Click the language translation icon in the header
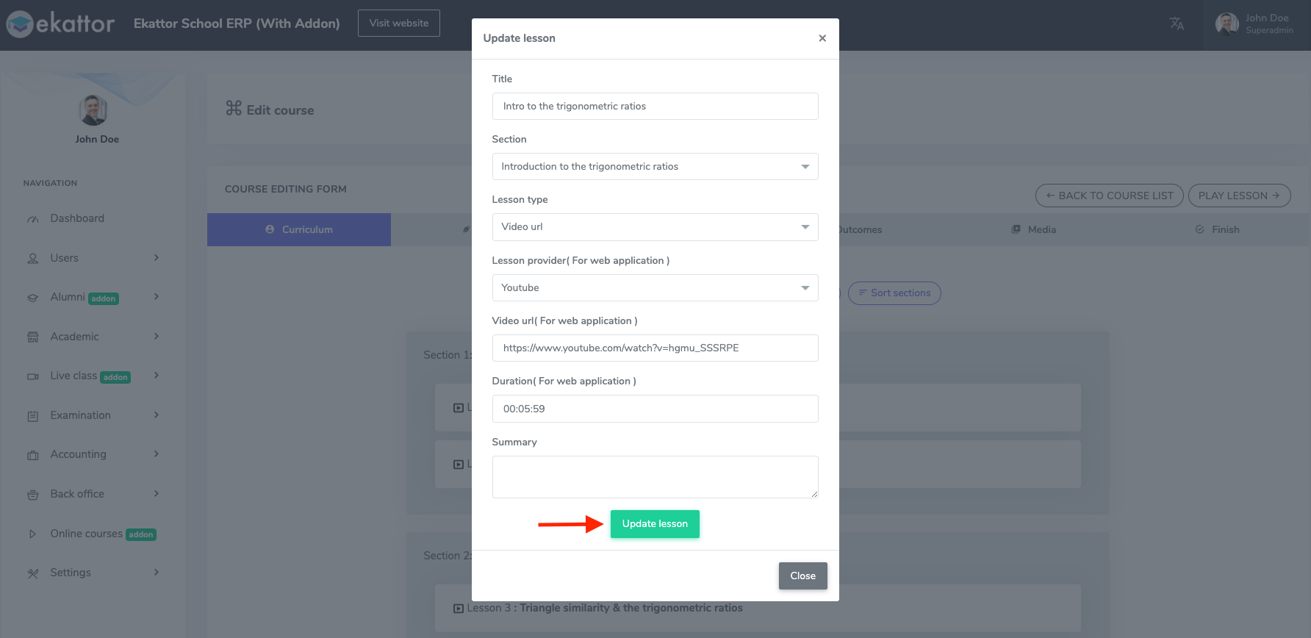This screenshot has width=1311, height=638. (1177, 23)
